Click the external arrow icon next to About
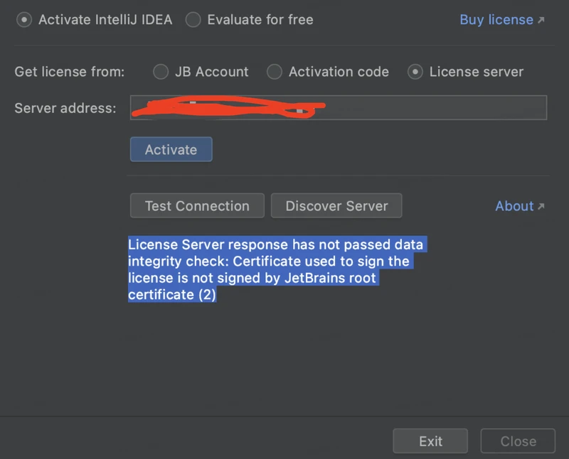This screenshot has height=459, width=569. coord(541,207)
